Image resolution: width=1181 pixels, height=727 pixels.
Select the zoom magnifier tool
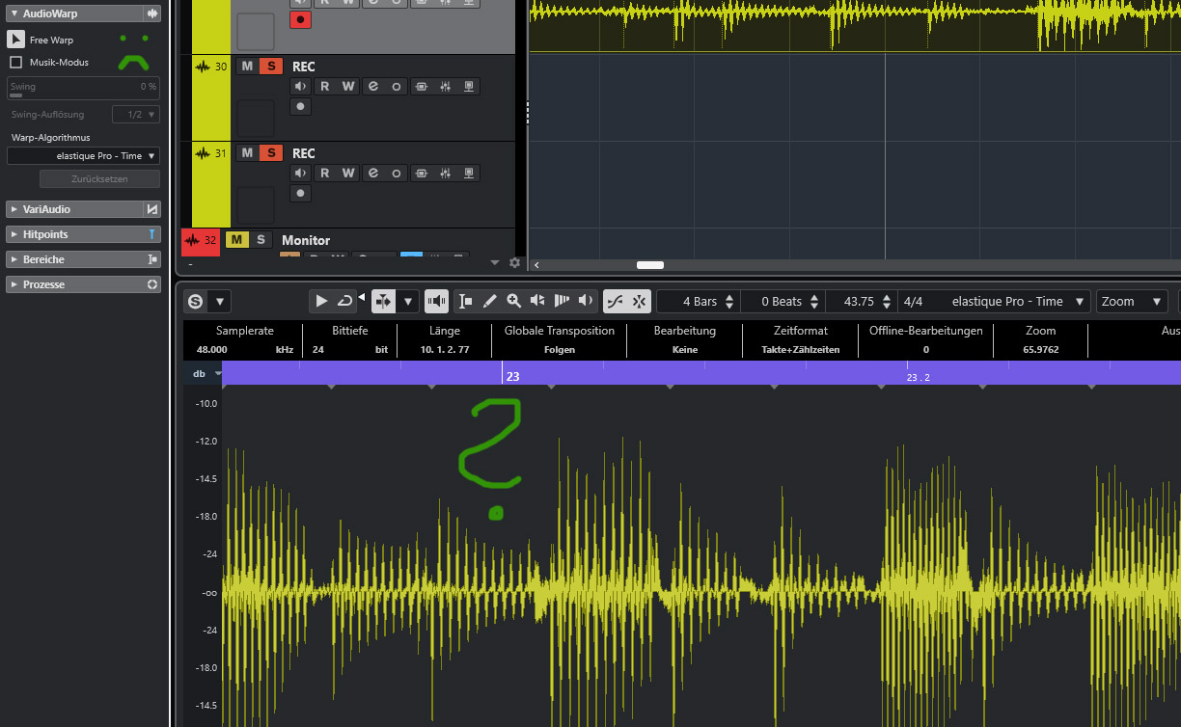(513, 302)
